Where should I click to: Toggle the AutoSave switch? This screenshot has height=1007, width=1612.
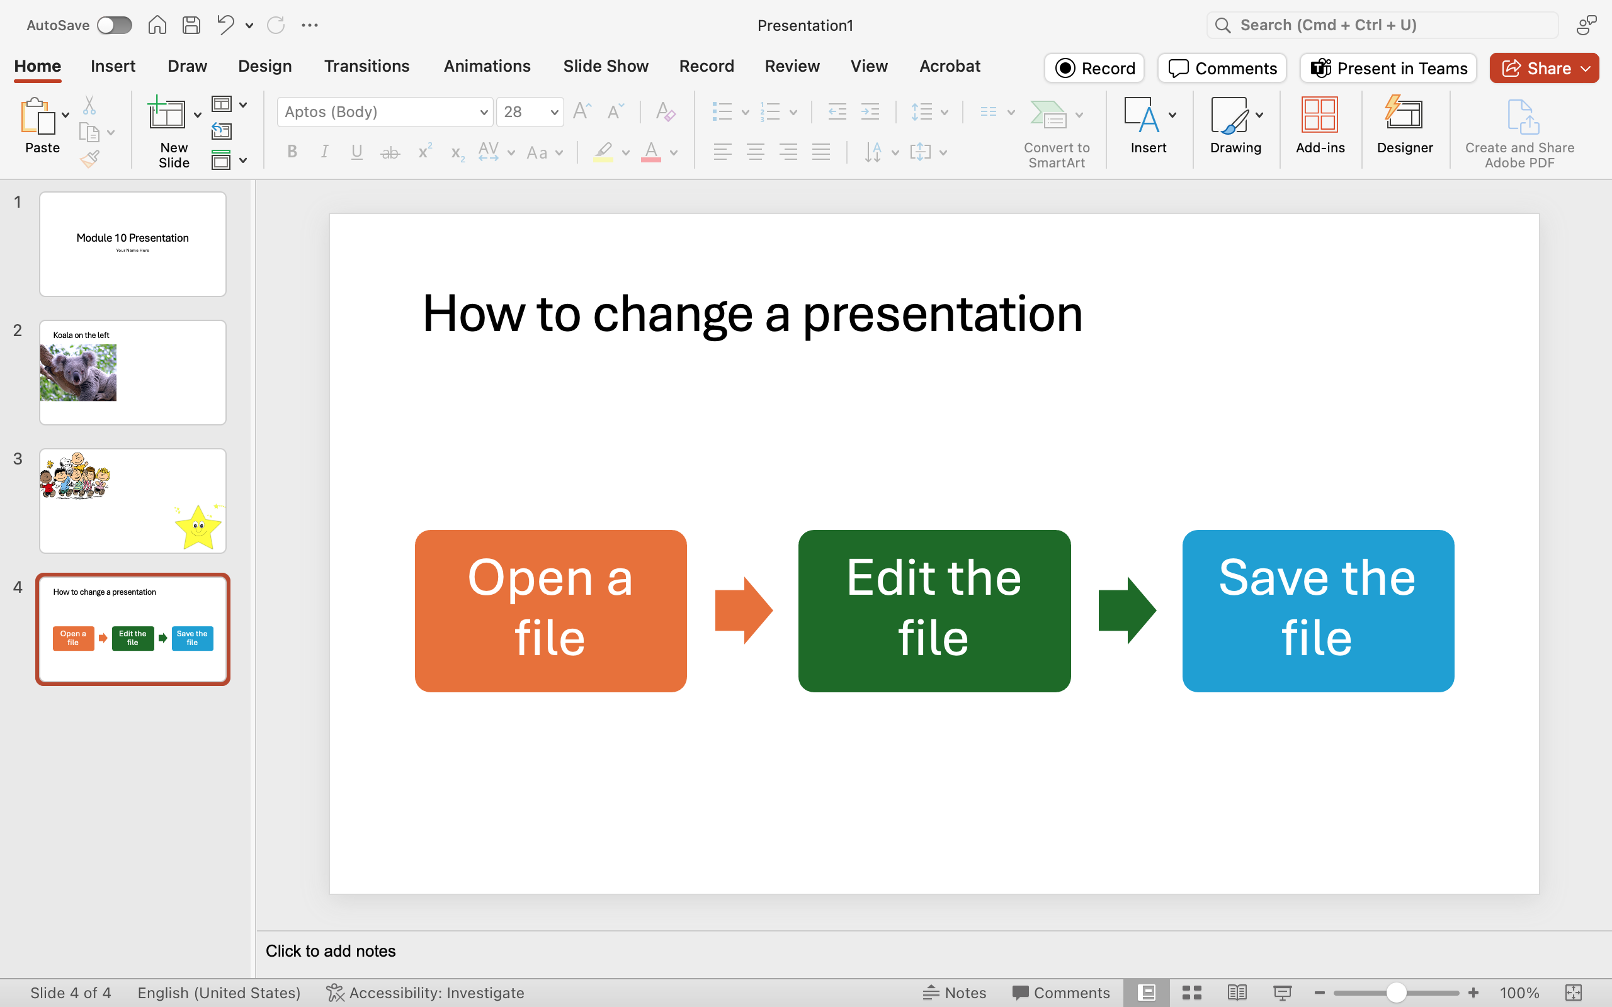point(114,25)
